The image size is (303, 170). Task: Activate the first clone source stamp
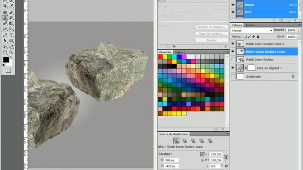coord(176,141)
